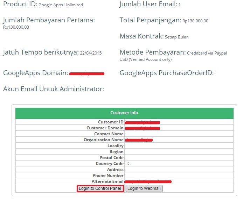
Task: Click the Total Perpanjangan amount Rp130.000,00
Action: 195,21
